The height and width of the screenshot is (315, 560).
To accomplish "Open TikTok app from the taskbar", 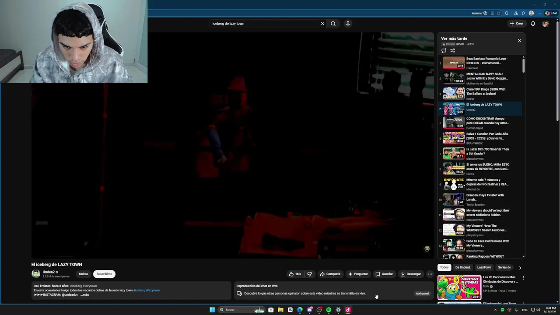I will point(348,310).
